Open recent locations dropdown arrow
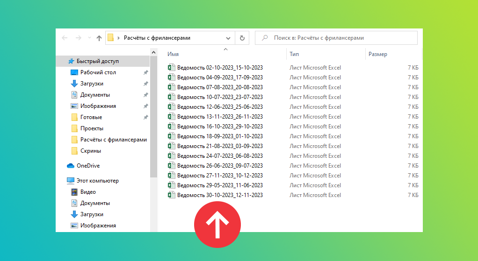 [89, 38]
